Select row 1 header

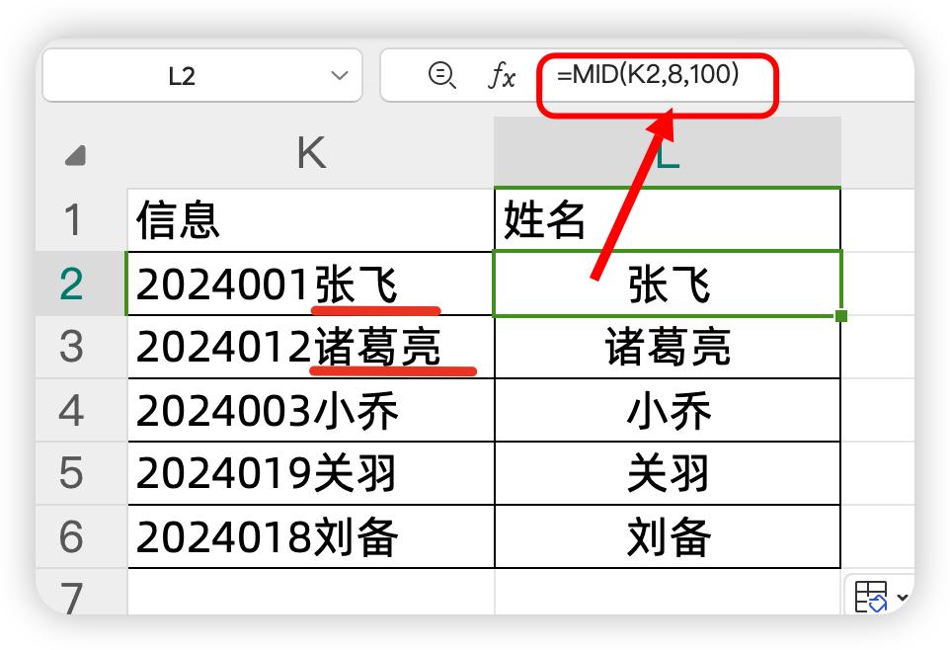point(81,219)
